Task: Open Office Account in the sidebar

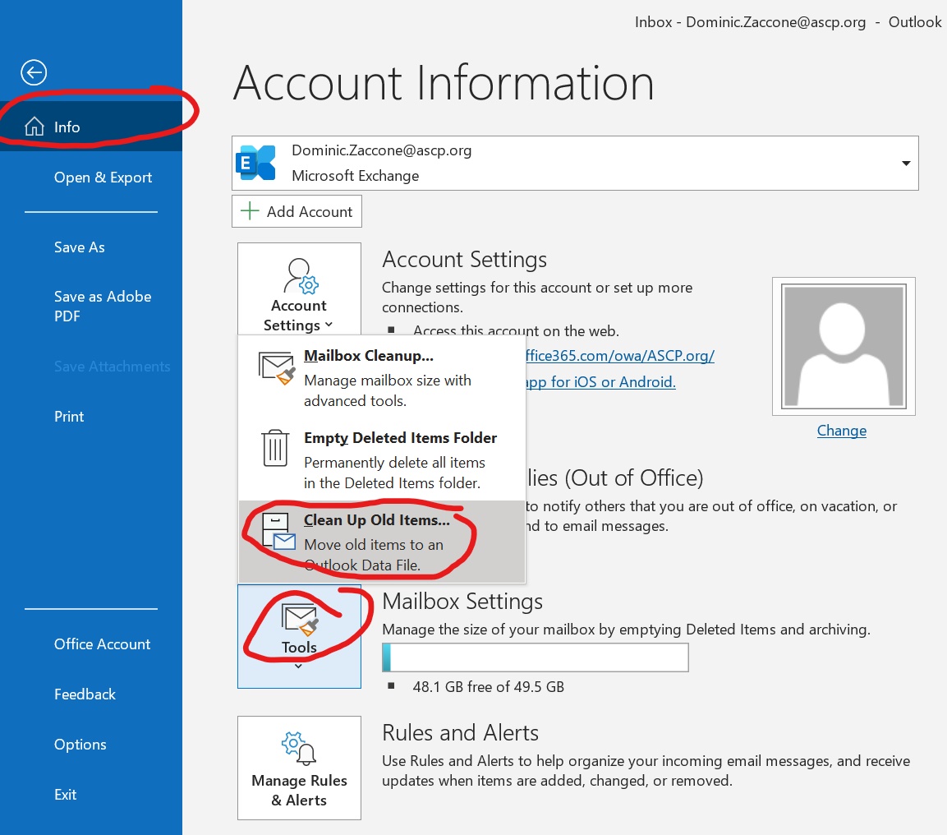Action: tap(91, 644)
